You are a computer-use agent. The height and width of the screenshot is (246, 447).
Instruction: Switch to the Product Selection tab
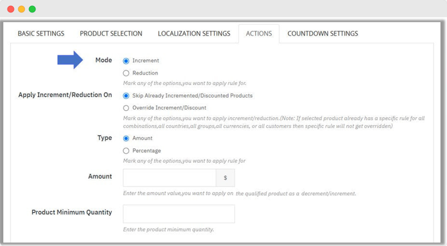pos(111,34)
